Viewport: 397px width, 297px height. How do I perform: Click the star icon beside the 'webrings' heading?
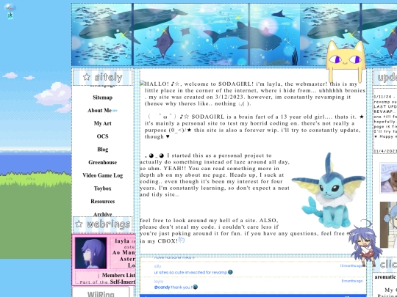79,224
